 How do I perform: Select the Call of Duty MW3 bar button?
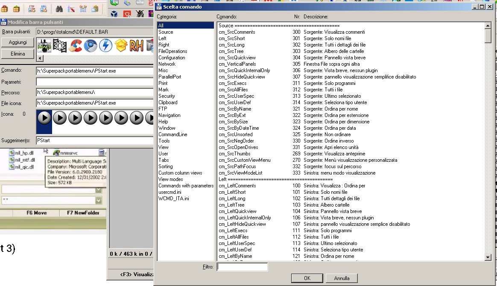pyautogui.click(x=44, y=46)
